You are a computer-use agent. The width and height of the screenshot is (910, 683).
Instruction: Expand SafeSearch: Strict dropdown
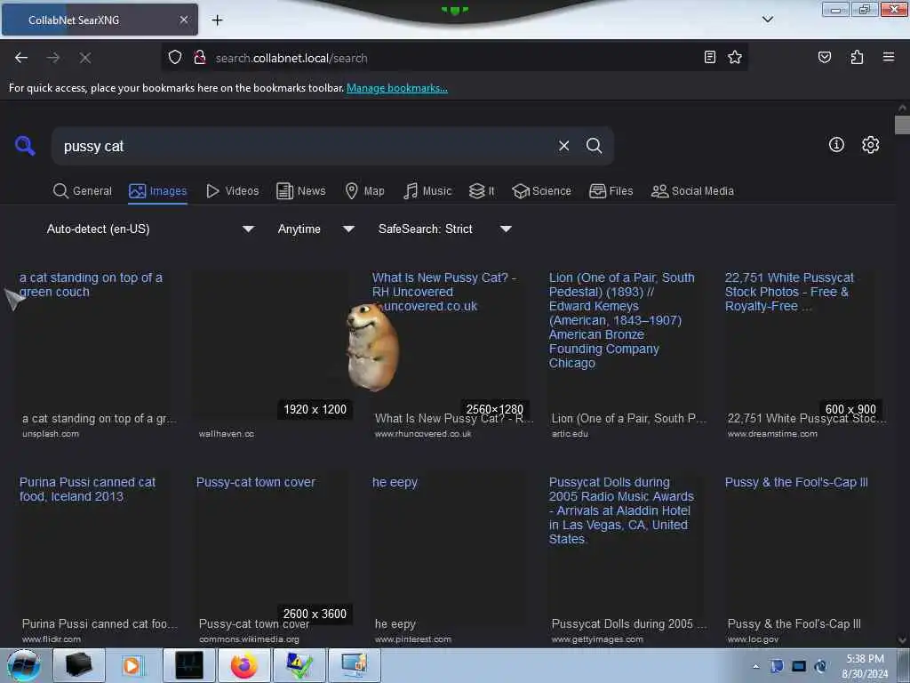click(x=444, y=229)
